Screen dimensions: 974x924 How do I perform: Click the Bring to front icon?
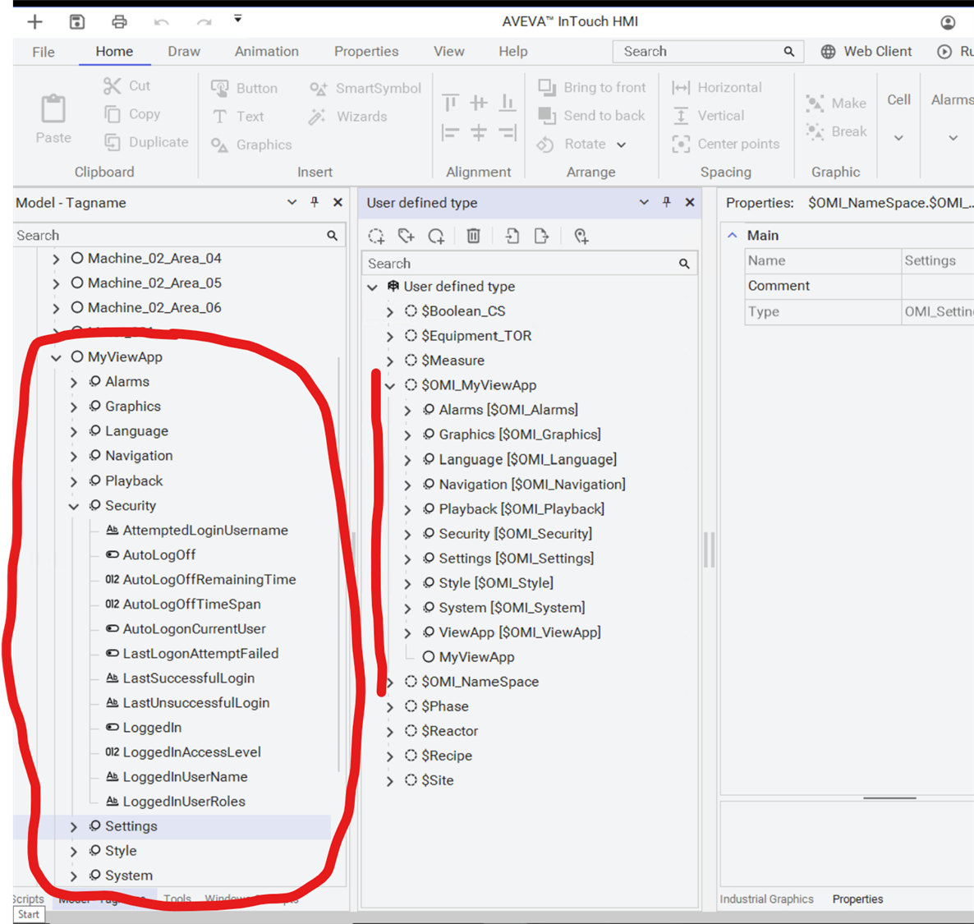[x=547, y=88]
